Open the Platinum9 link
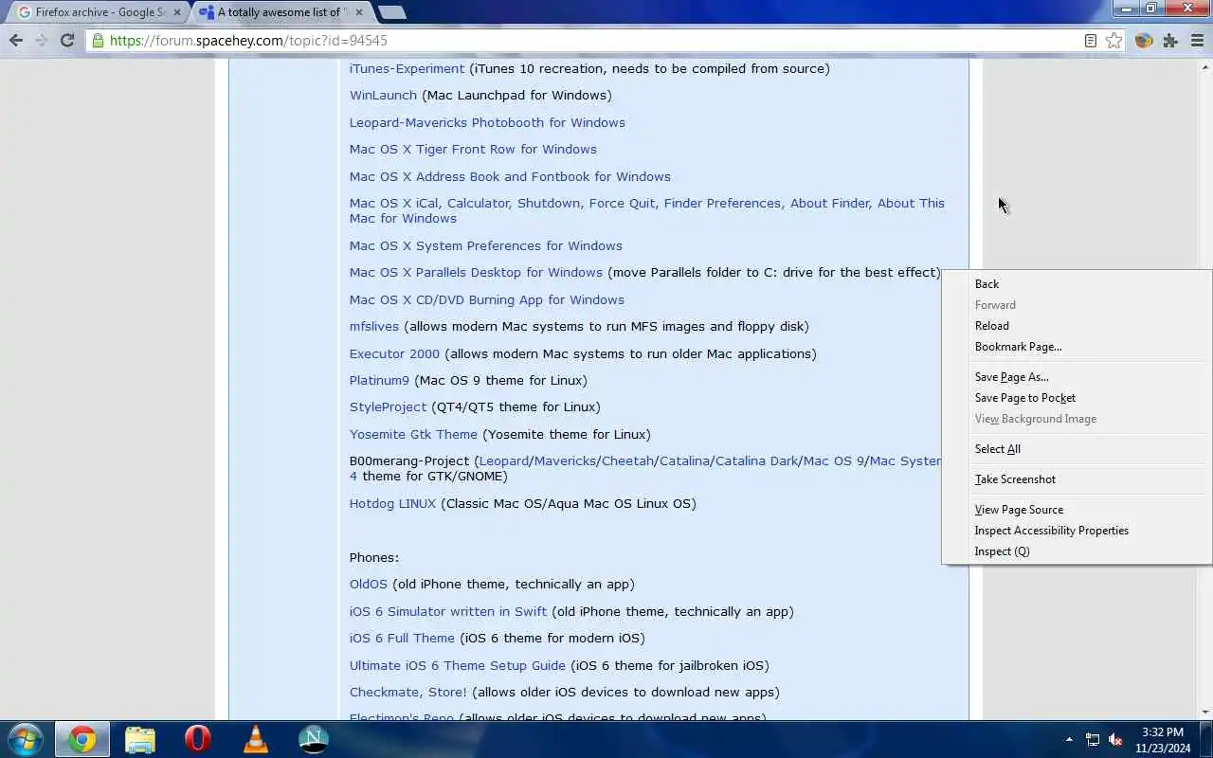The image size is (1213, 758). (379, 380)
